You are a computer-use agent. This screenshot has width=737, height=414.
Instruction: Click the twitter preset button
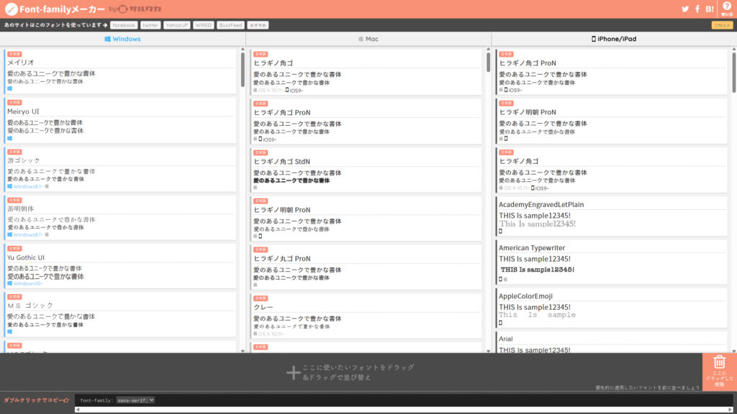click(150, 25)
